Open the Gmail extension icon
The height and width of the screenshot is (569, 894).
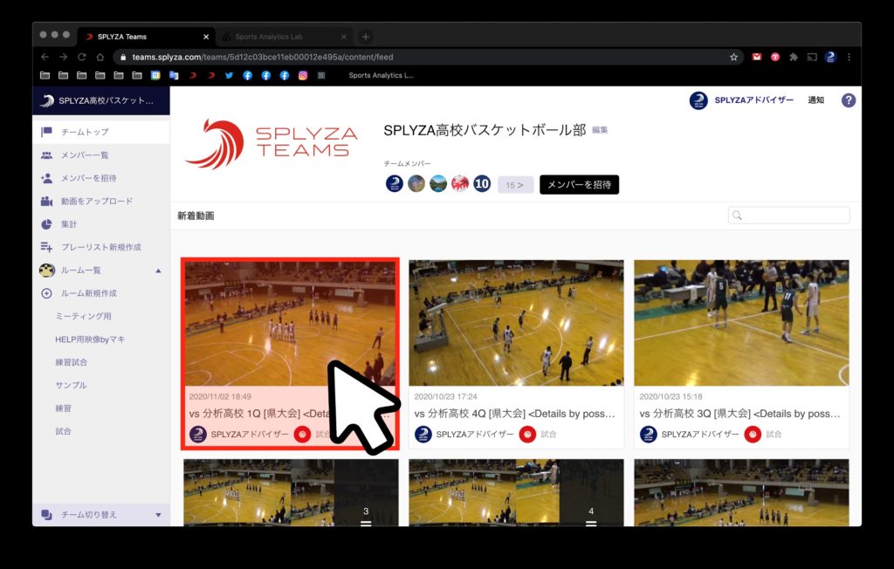pyautogui.click(x=757, y=57)
